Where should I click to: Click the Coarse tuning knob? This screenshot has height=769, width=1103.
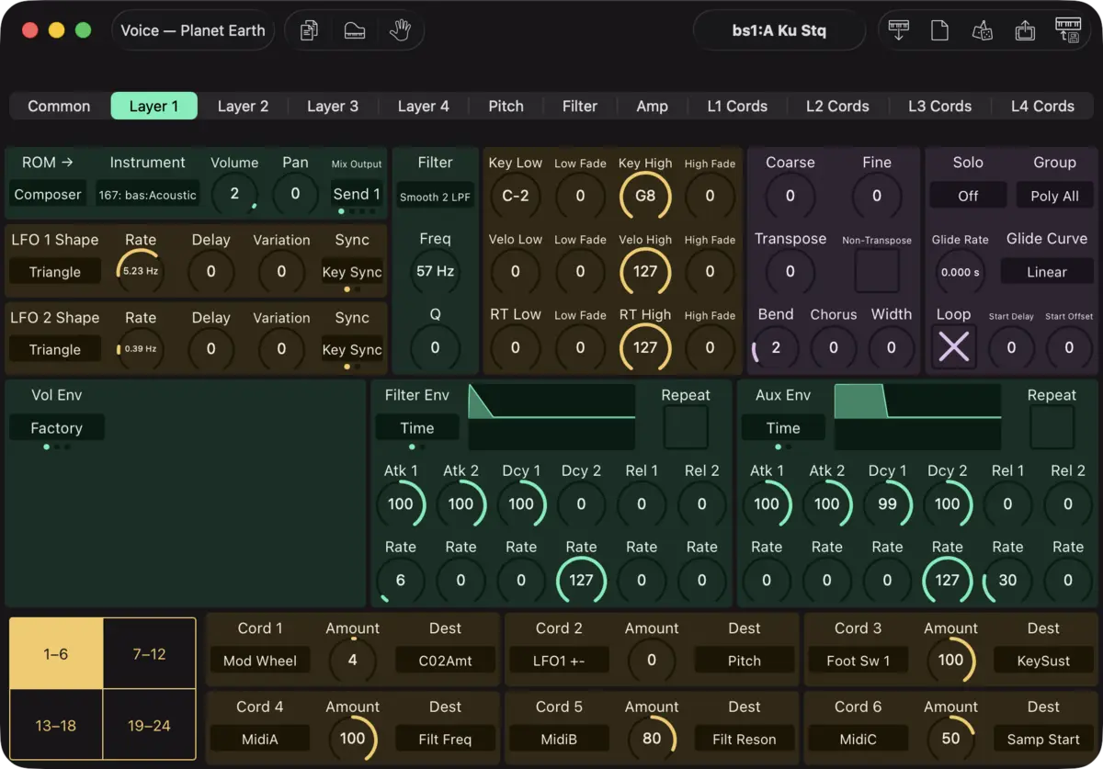[790, 195]
